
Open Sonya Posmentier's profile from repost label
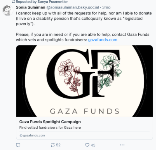[x=52, y=2]
